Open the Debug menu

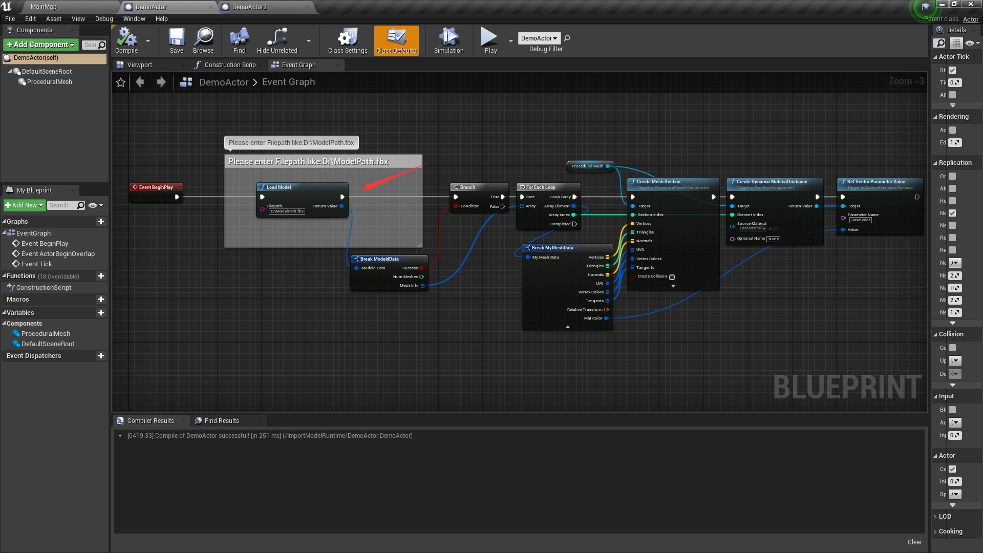[104, 18]
